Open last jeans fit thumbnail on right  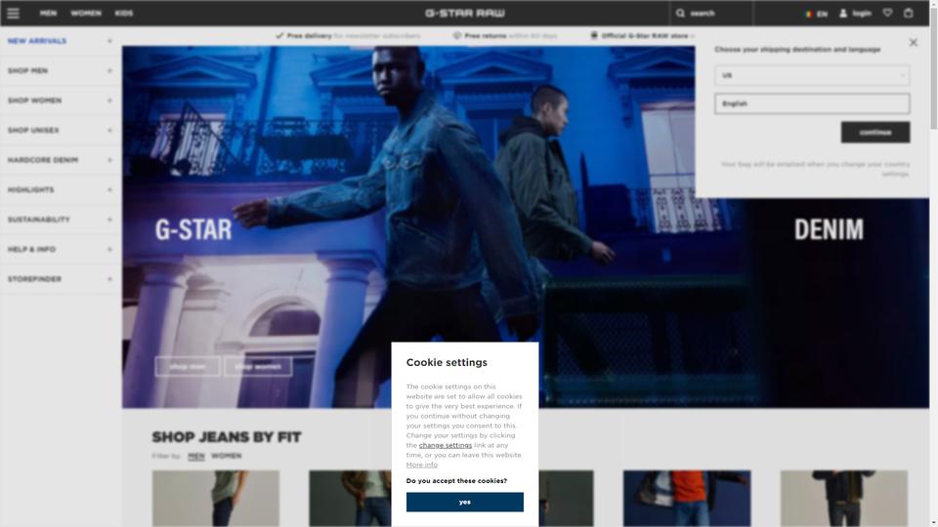click(843, 499)
